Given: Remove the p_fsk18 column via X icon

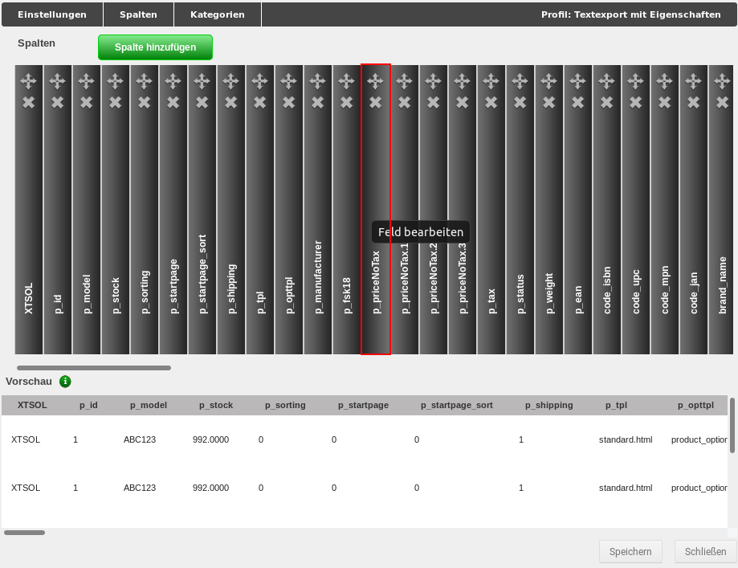Looking at the screenshot, I should (x=345, y=102).
